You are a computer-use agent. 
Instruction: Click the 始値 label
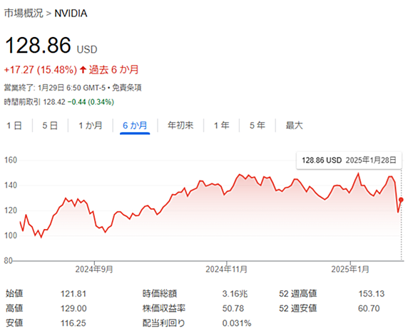pyautogui.click(x=14, y=294)
